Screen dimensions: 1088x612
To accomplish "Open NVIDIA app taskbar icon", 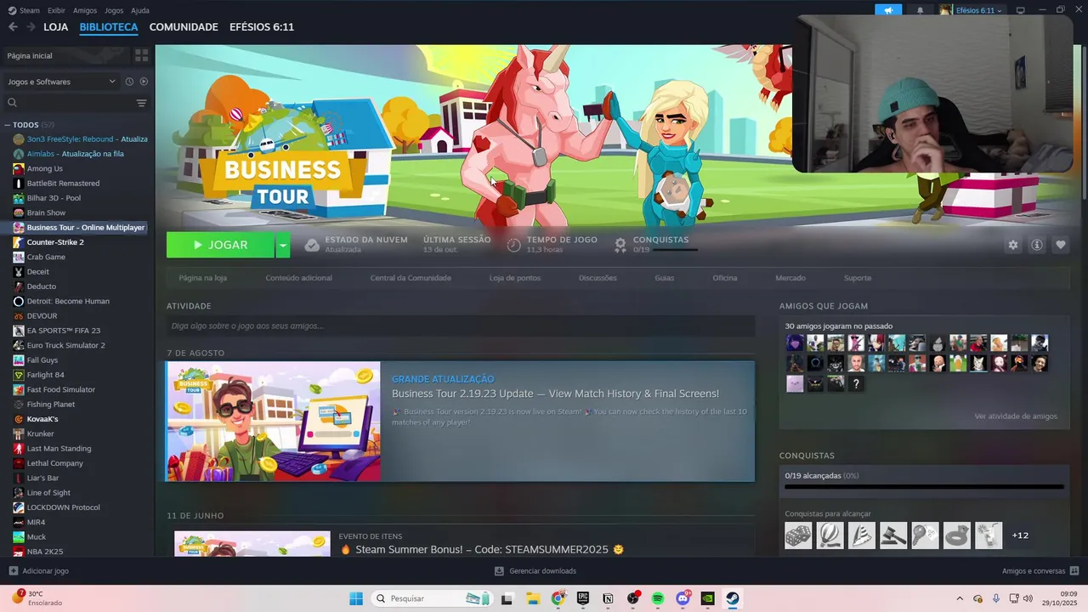I will pos(707,598).
